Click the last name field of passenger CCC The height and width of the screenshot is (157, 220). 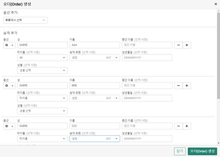coord(42,126)
